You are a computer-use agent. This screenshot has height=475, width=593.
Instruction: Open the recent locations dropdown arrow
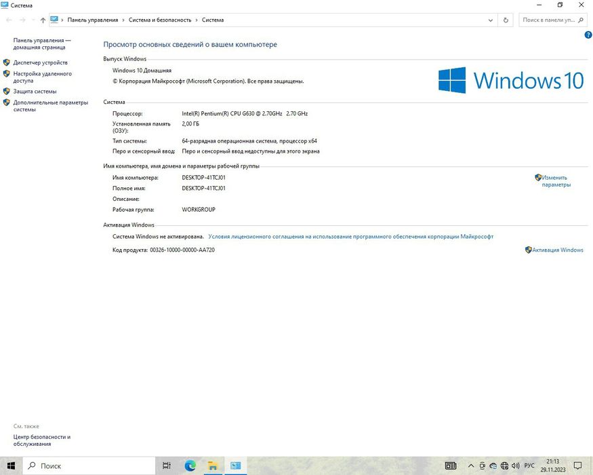(33, 20)
